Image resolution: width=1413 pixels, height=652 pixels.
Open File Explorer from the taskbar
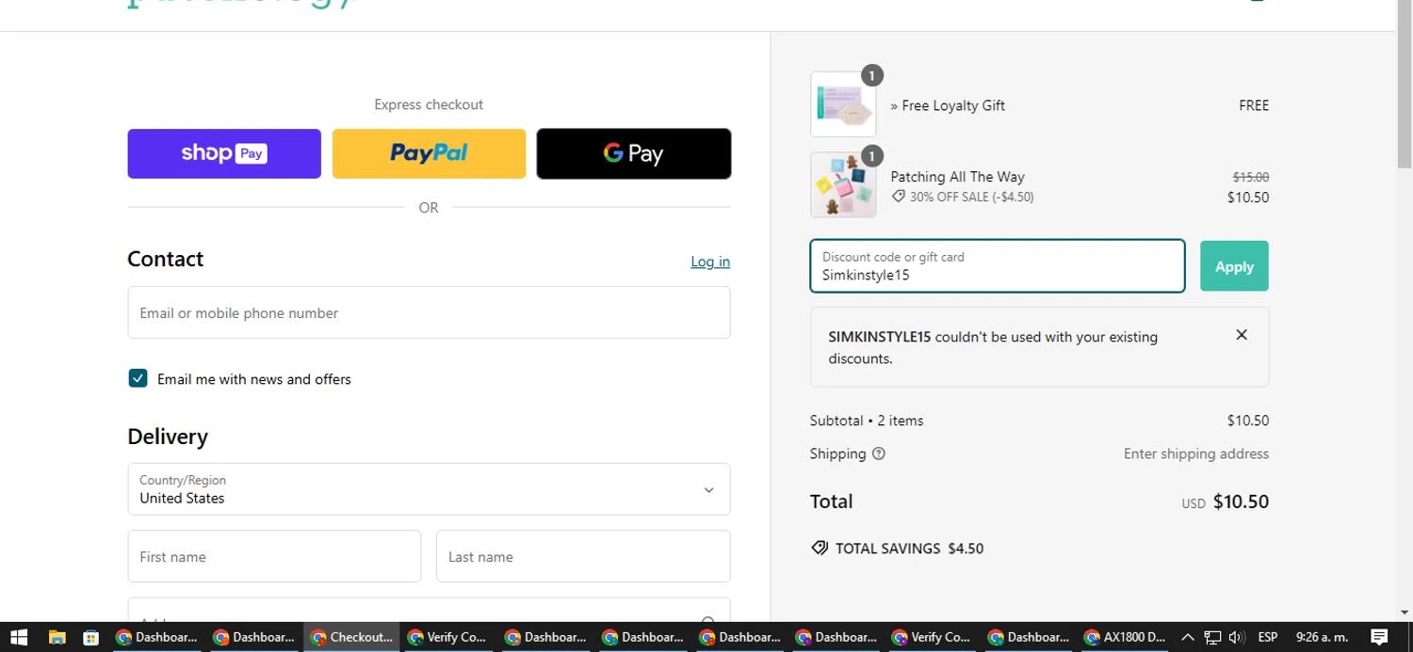pos(57,637)
